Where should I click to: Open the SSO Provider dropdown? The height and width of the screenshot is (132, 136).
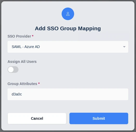click(68, 47)
